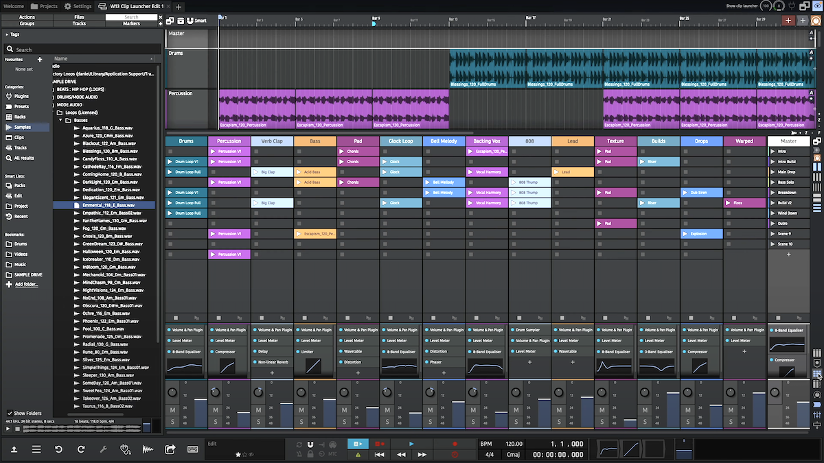The height and width of the screenshot is (463, 824).
Task: Click Add folder in the bookmarks sidebar
Action: tap(25, 283)
